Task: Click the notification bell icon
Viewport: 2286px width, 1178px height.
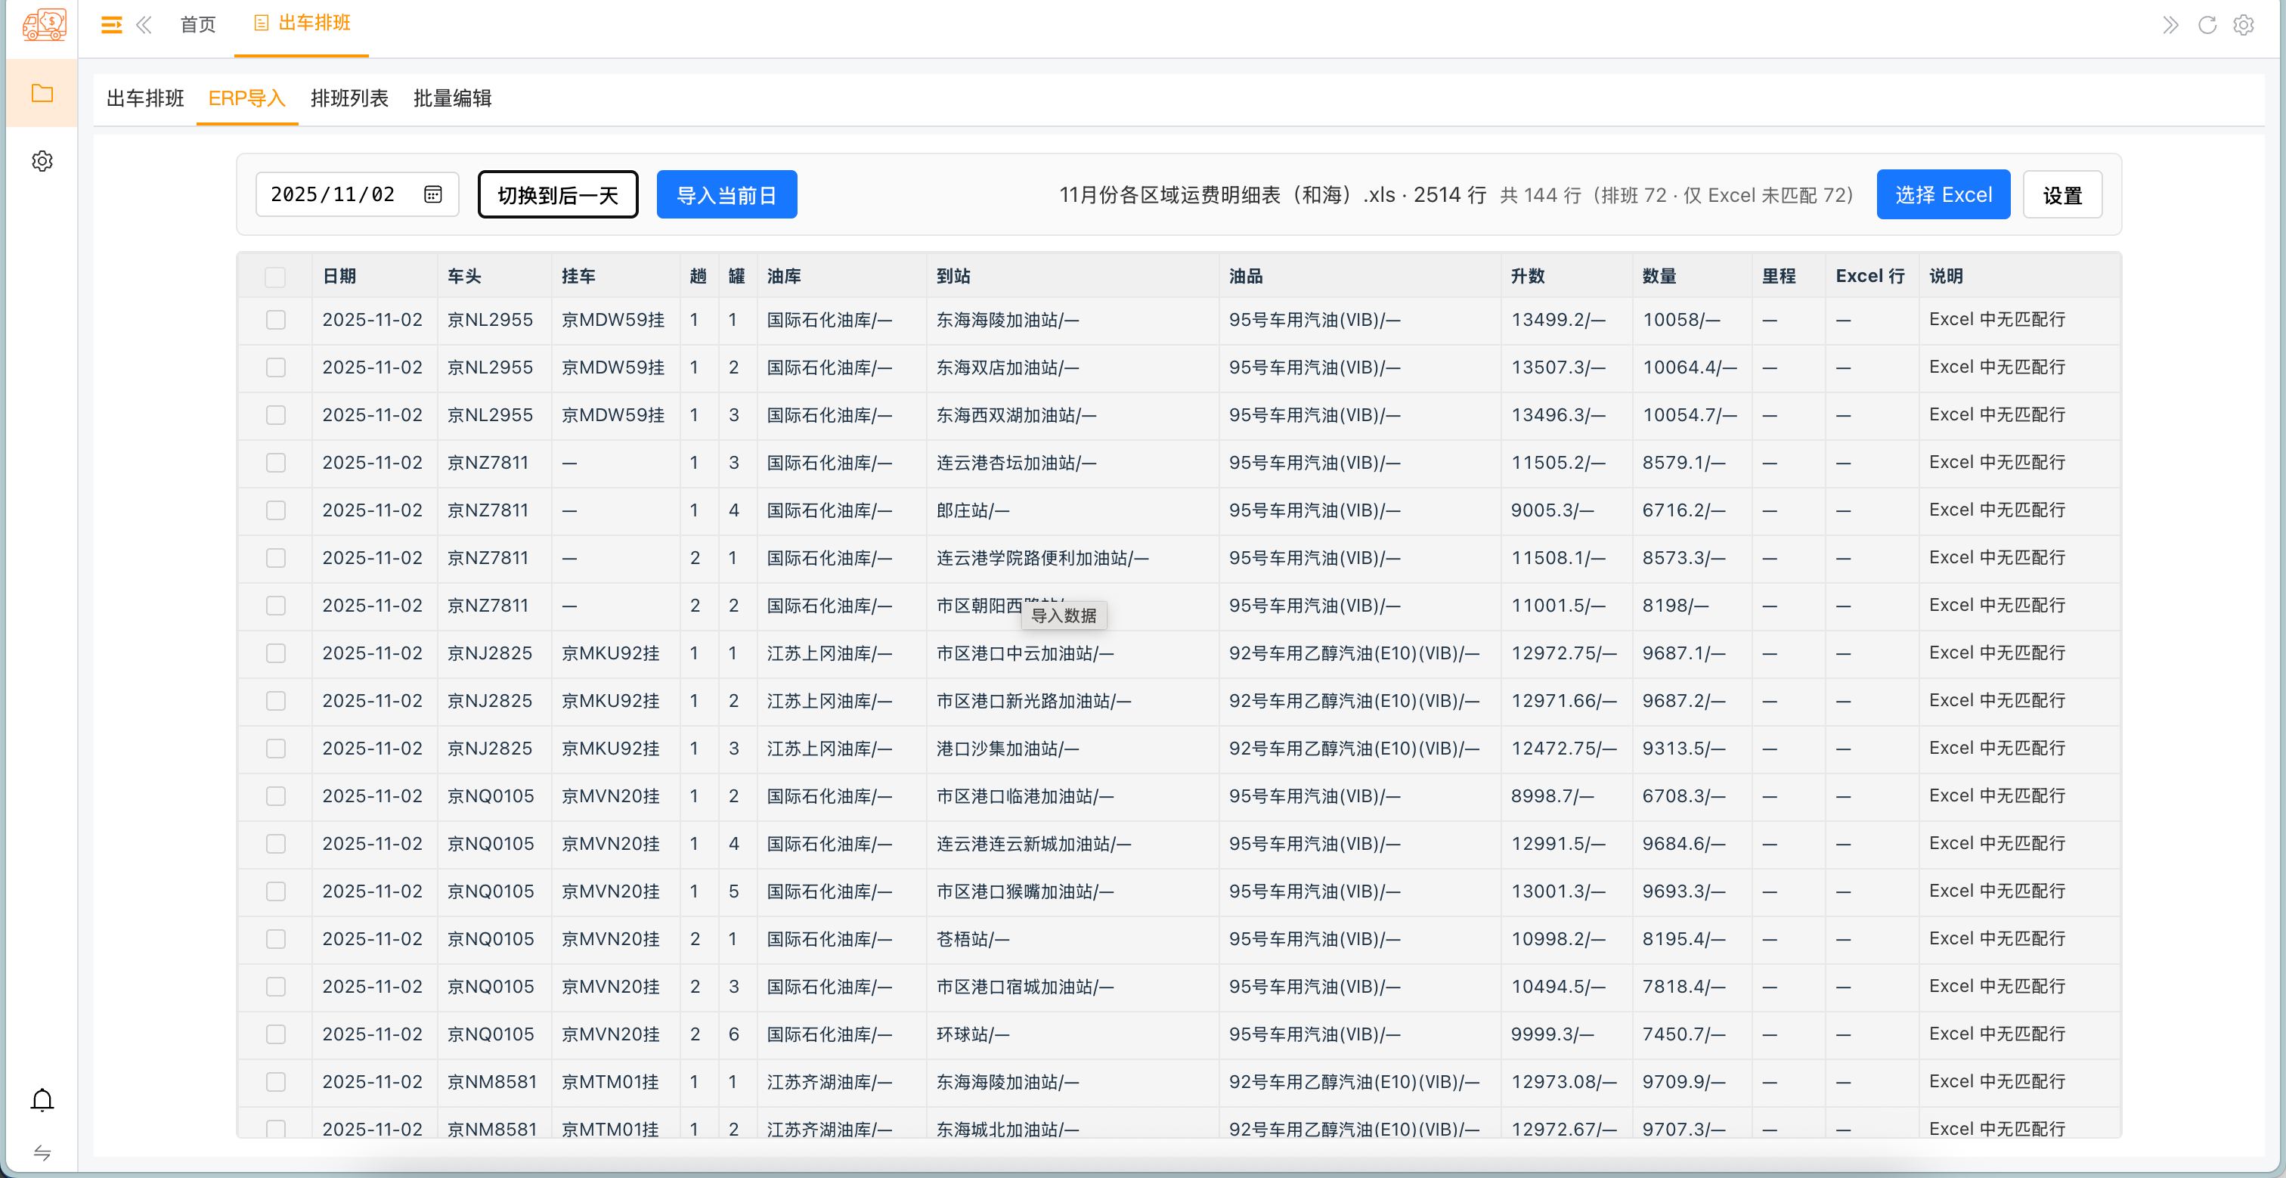Action: 42,1099
